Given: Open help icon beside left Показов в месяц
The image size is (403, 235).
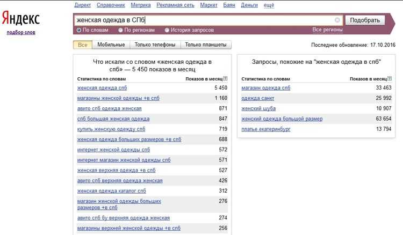Looking at the screenshot, I should click(225, 78).
